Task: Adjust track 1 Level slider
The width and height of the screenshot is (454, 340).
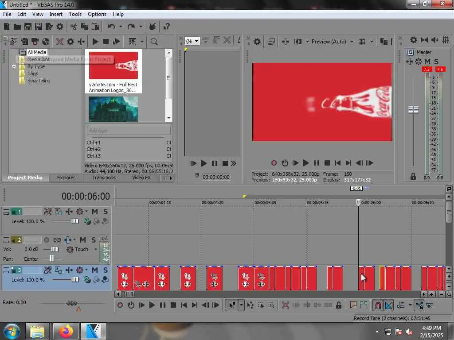Action: click(x=74, y=221)
